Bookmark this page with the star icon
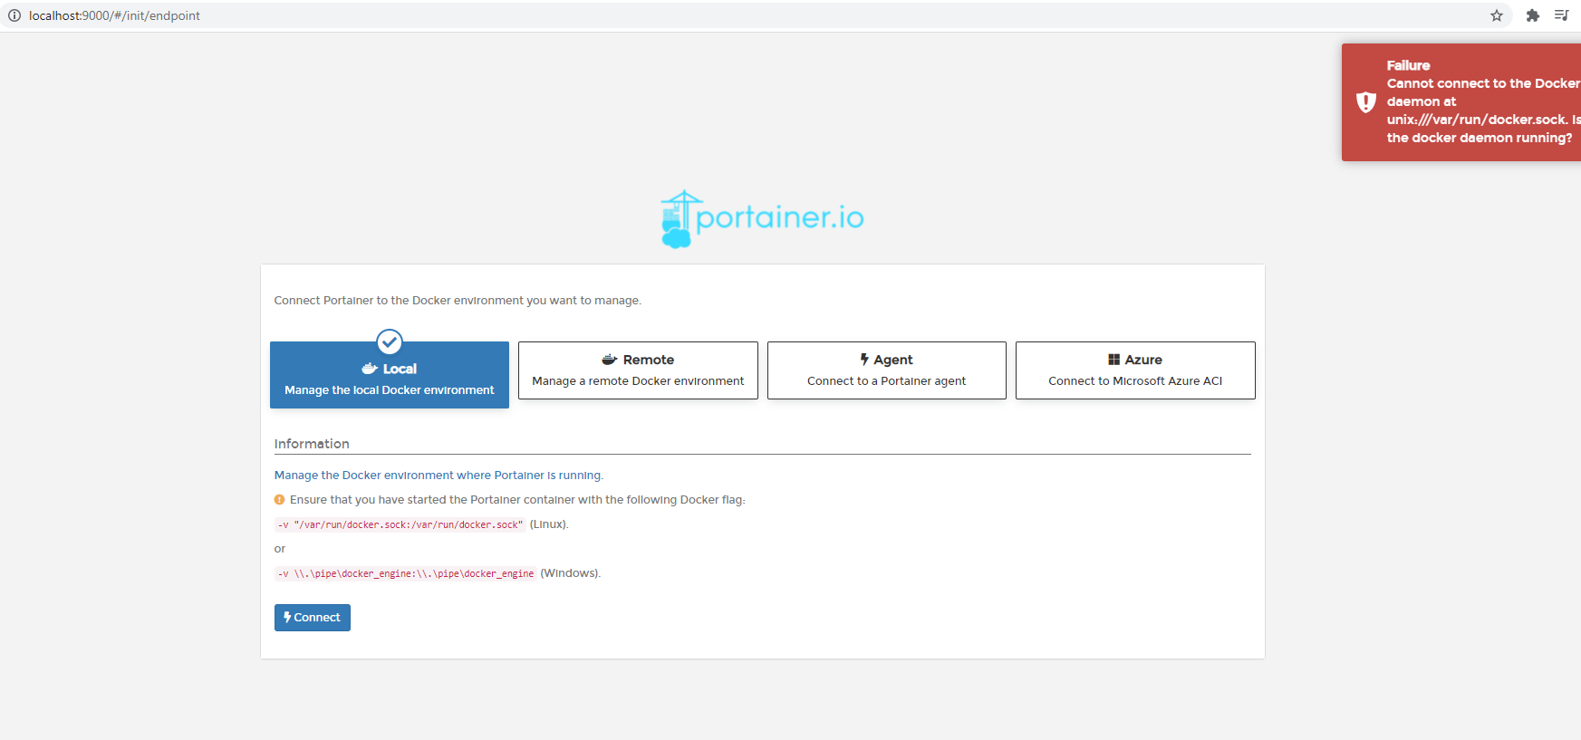 click(1497, 15)
